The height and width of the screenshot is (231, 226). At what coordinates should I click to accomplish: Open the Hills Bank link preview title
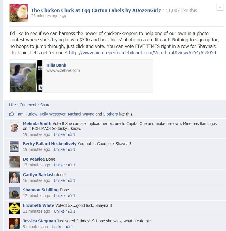point(56,65)
